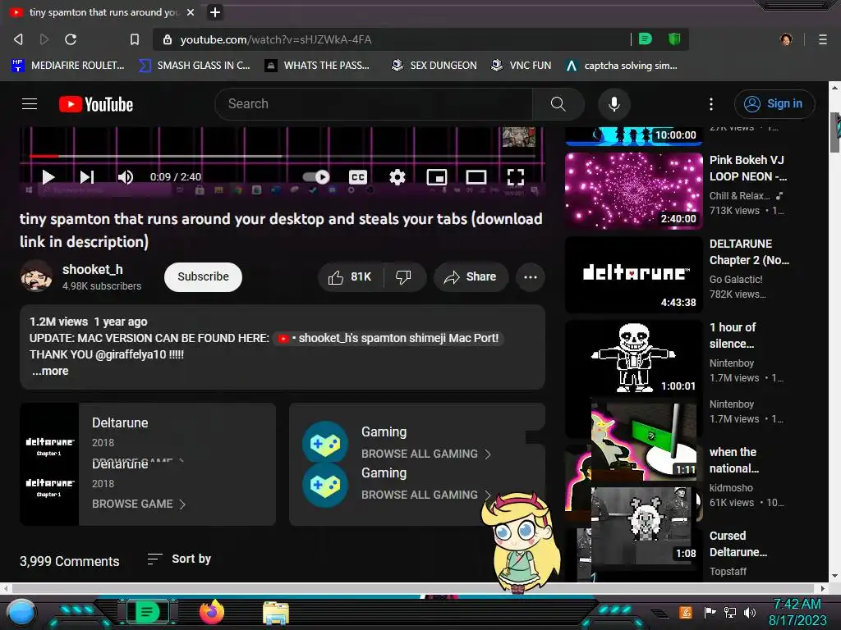841x630 pixels.
Task: Toggle autoplay switch in player
Action: tap(316, 177)
